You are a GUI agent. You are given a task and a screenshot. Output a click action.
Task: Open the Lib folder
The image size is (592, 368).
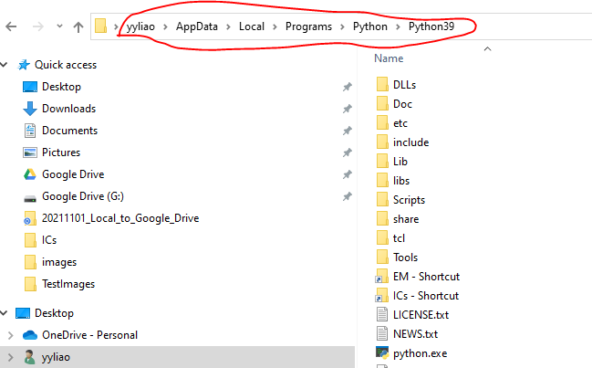click(x=400, y=161)
